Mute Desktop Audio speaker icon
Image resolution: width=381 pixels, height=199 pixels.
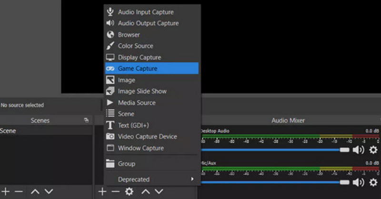coord(359,150)
